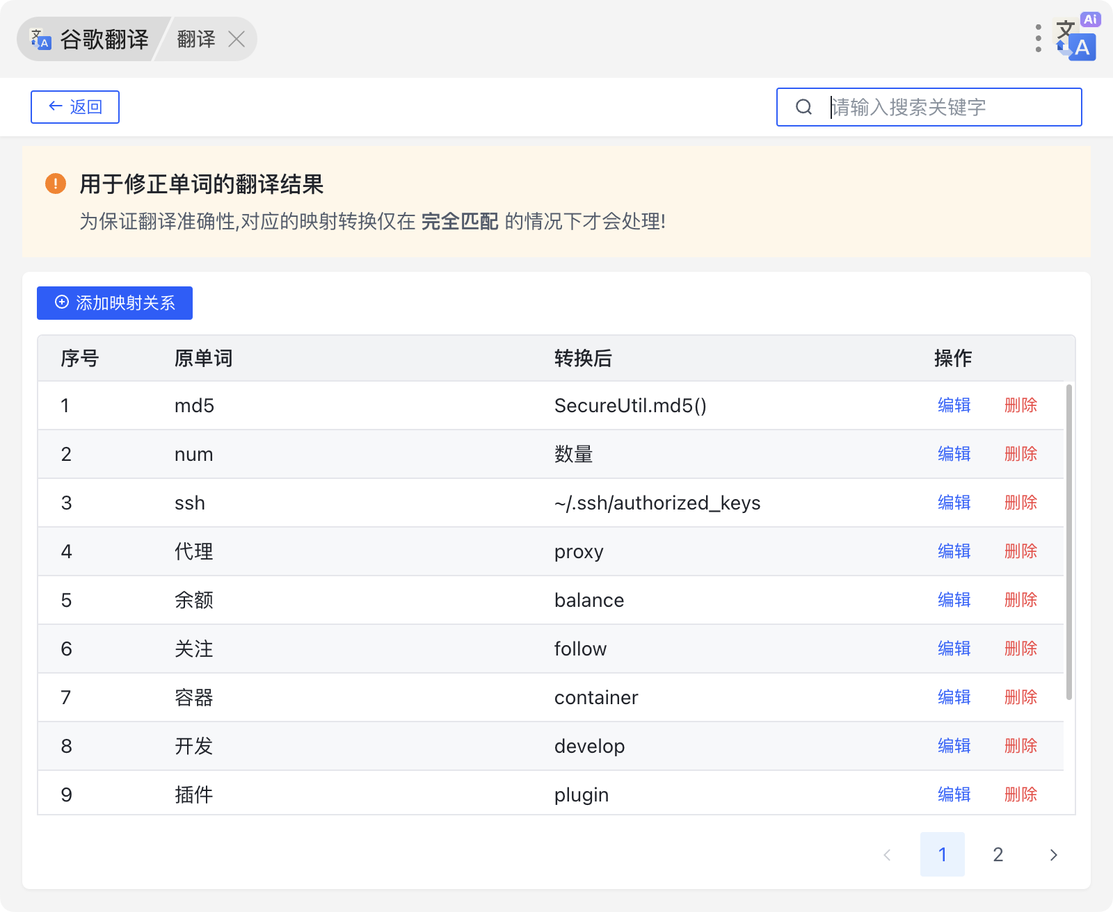
Task: Click the bold 完全匹配 text
Action: 460,222
